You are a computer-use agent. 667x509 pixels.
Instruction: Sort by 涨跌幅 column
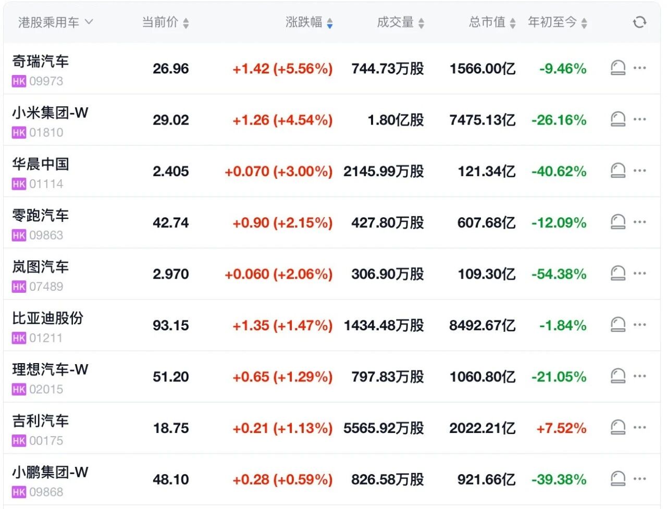309,22
